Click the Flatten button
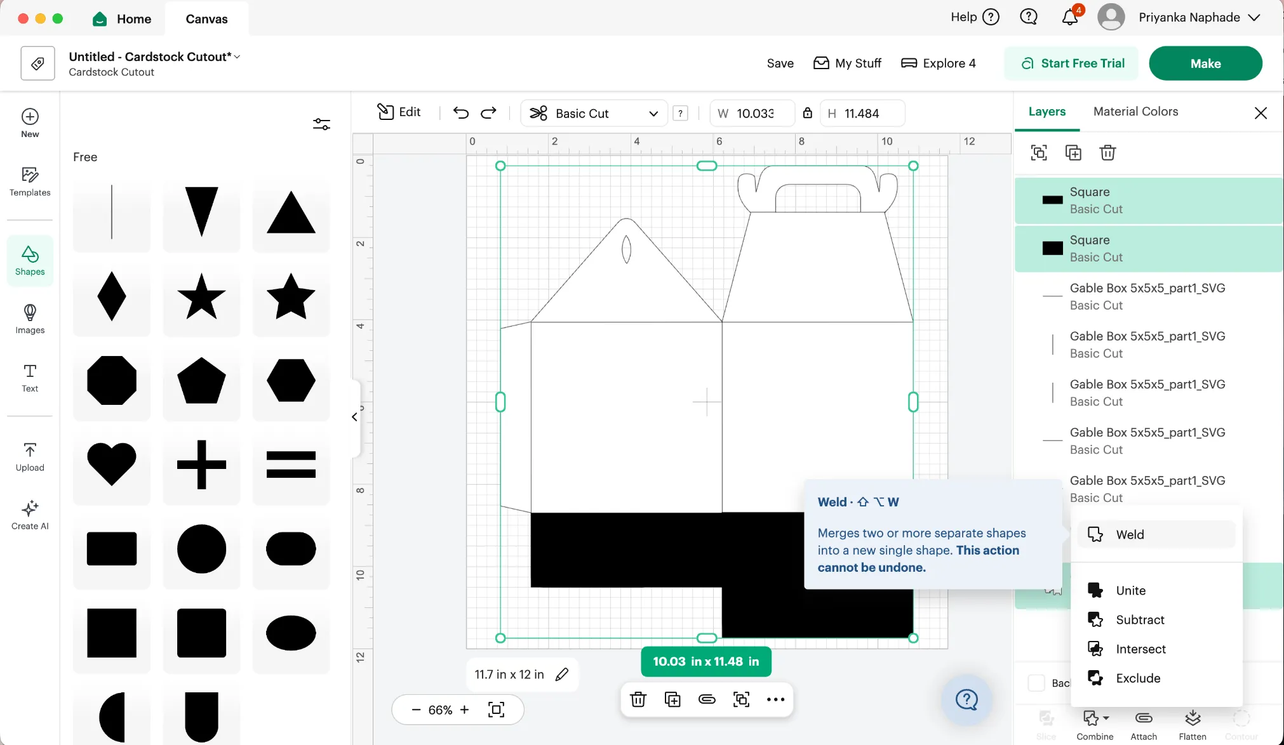 (x=1193, y=724)
